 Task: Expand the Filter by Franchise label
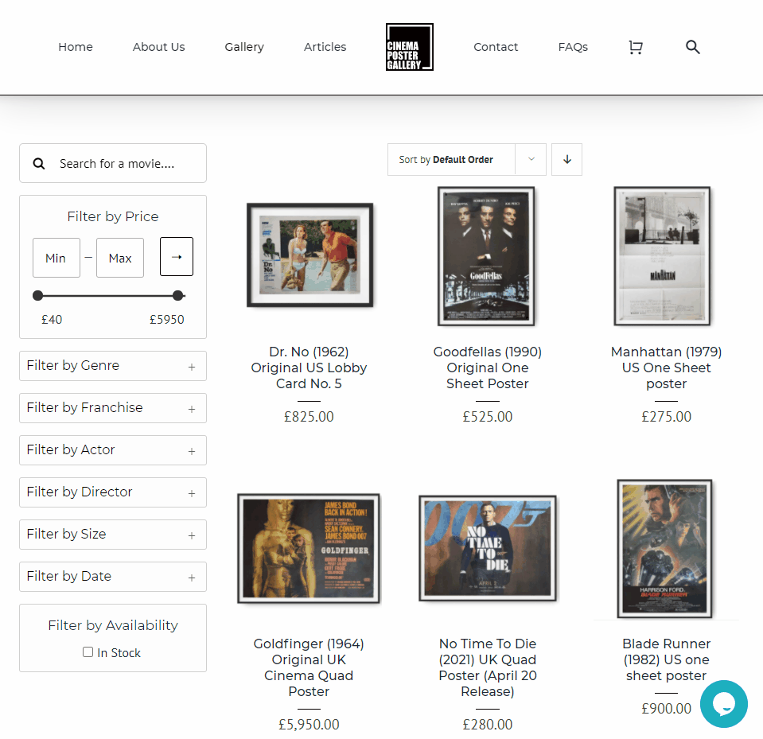click(84, 408)
